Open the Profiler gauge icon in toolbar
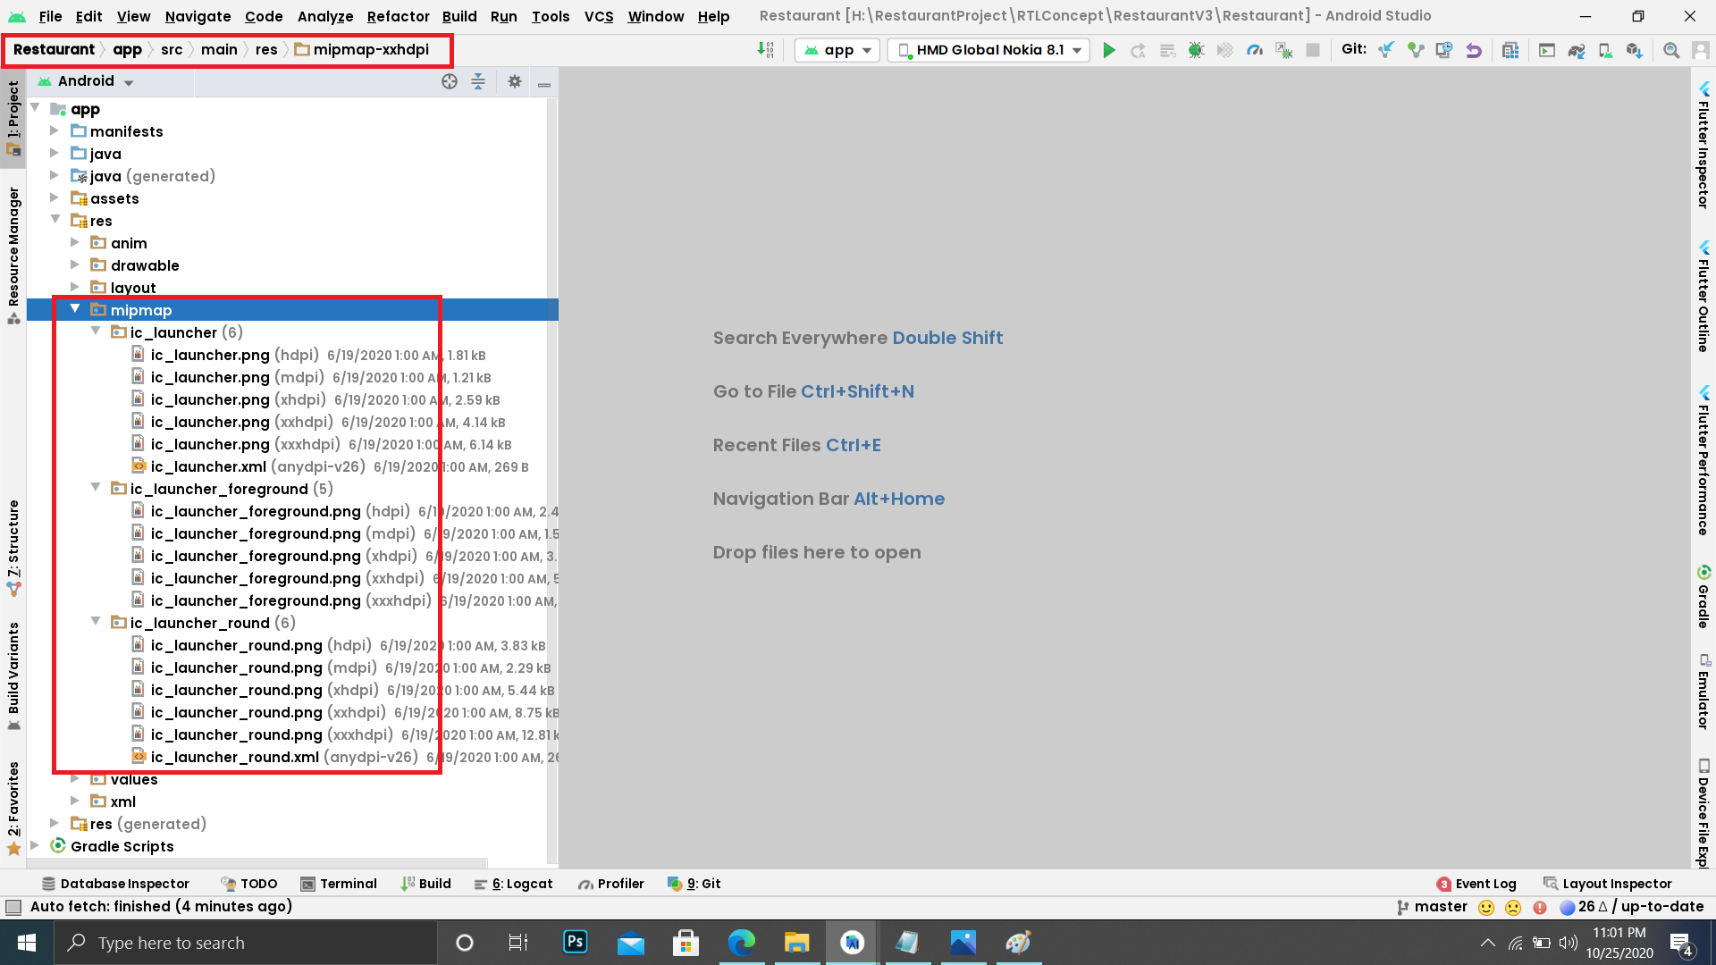This screenshot has width=1716, height=965. pyautogui.click(x=1255, y=50)
